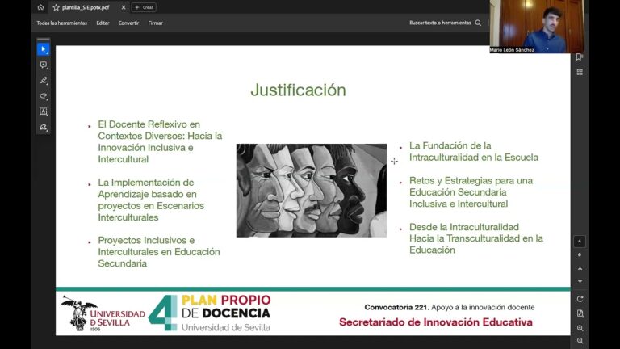Click 'Secretariado de Innovación Educativa' text

pos(436,322)
